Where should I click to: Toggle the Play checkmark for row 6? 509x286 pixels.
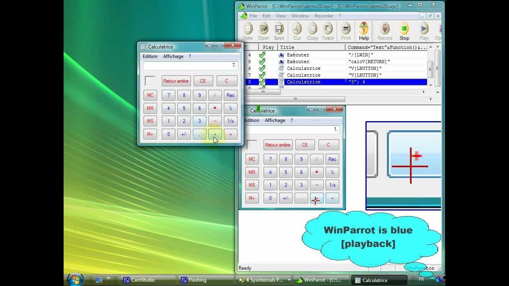262,68
